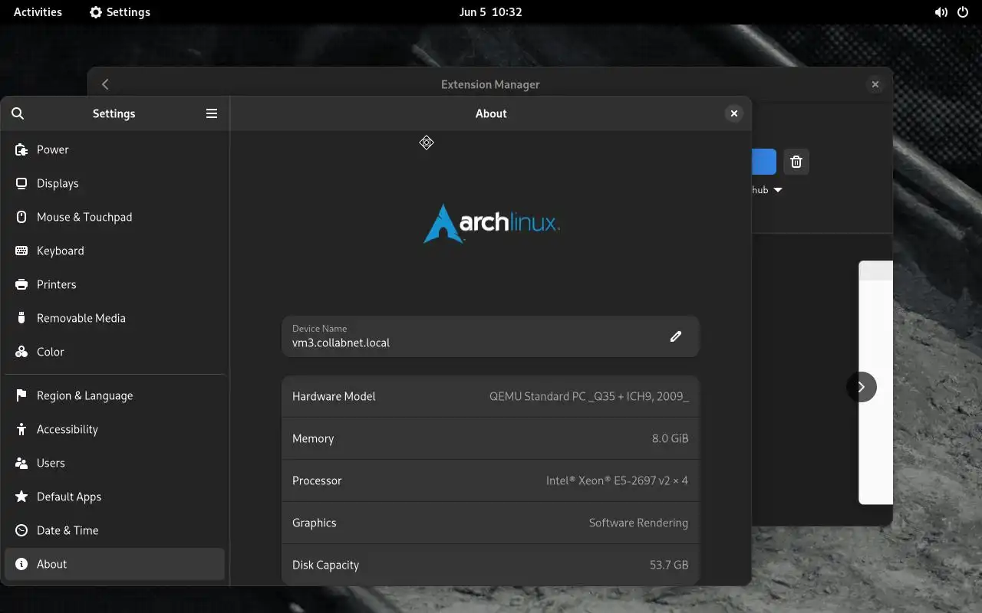Click the Users people icon

point(21,463)
